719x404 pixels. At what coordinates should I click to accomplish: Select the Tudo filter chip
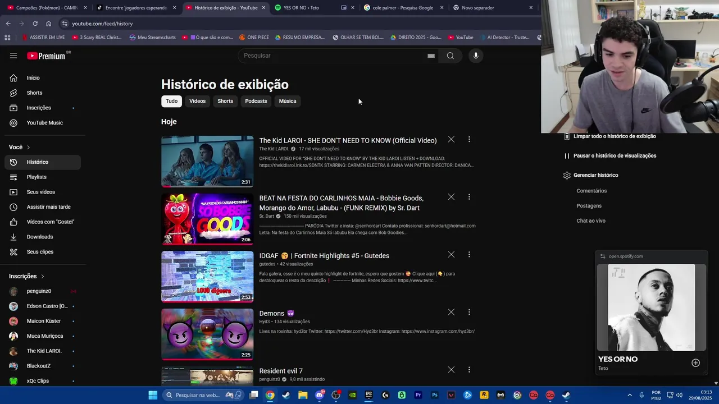pyautogui.click(x=171, y=101)
